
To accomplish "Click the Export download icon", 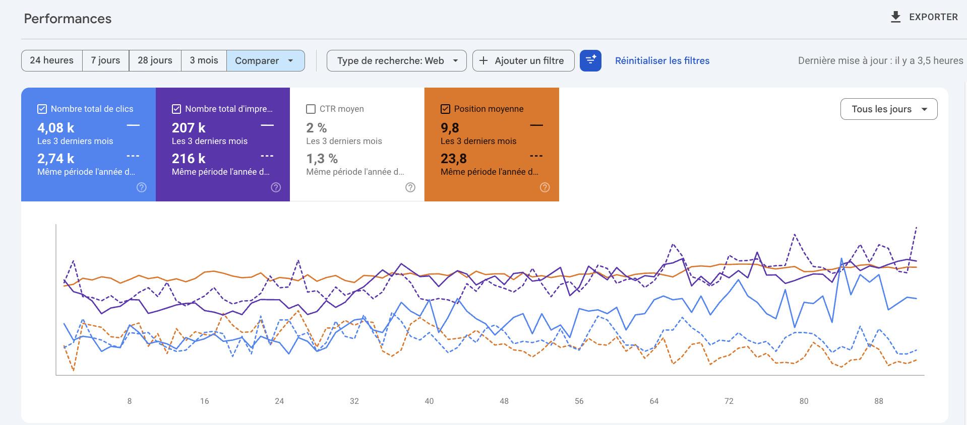I will (x=895, y=17).
